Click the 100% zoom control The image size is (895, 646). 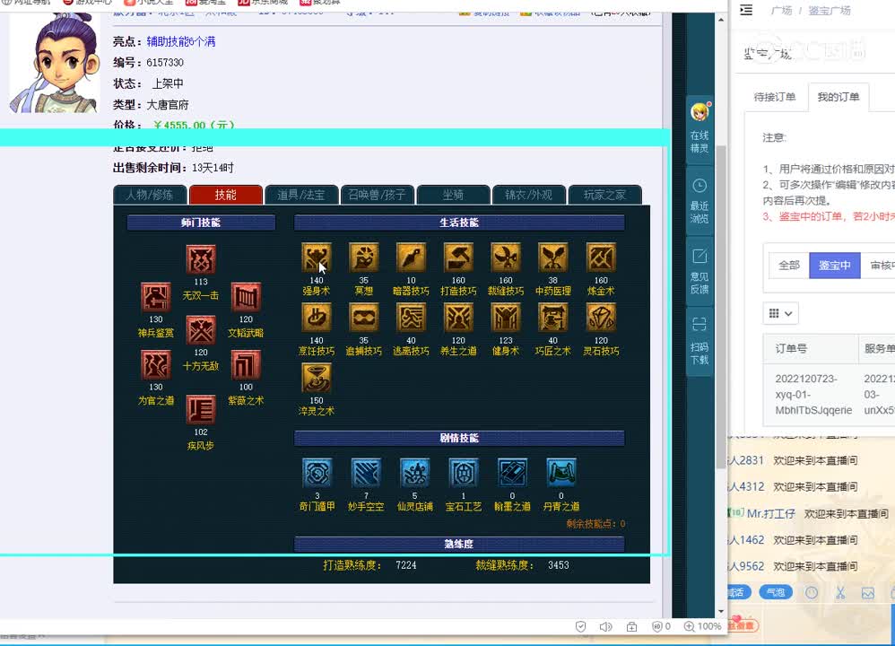(x=703, y=626)
